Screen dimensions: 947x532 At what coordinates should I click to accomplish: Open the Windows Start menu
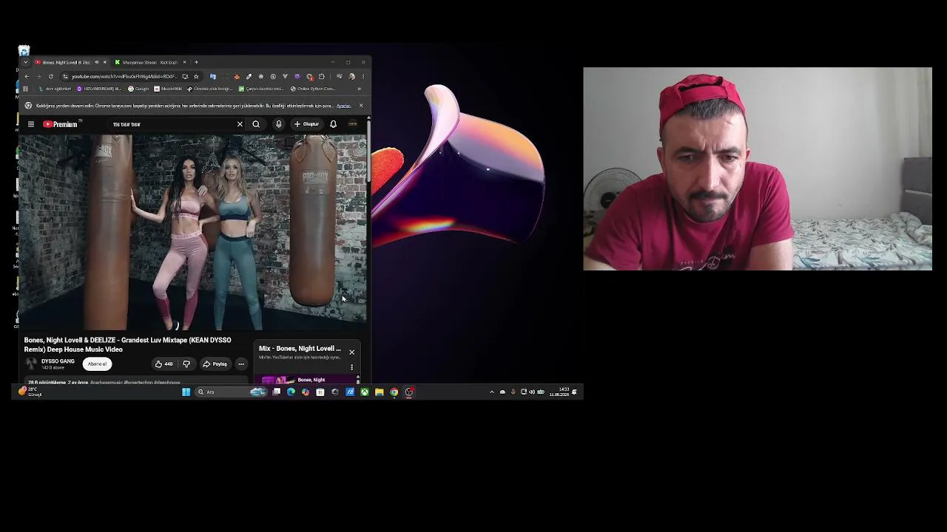coord(186,392)
